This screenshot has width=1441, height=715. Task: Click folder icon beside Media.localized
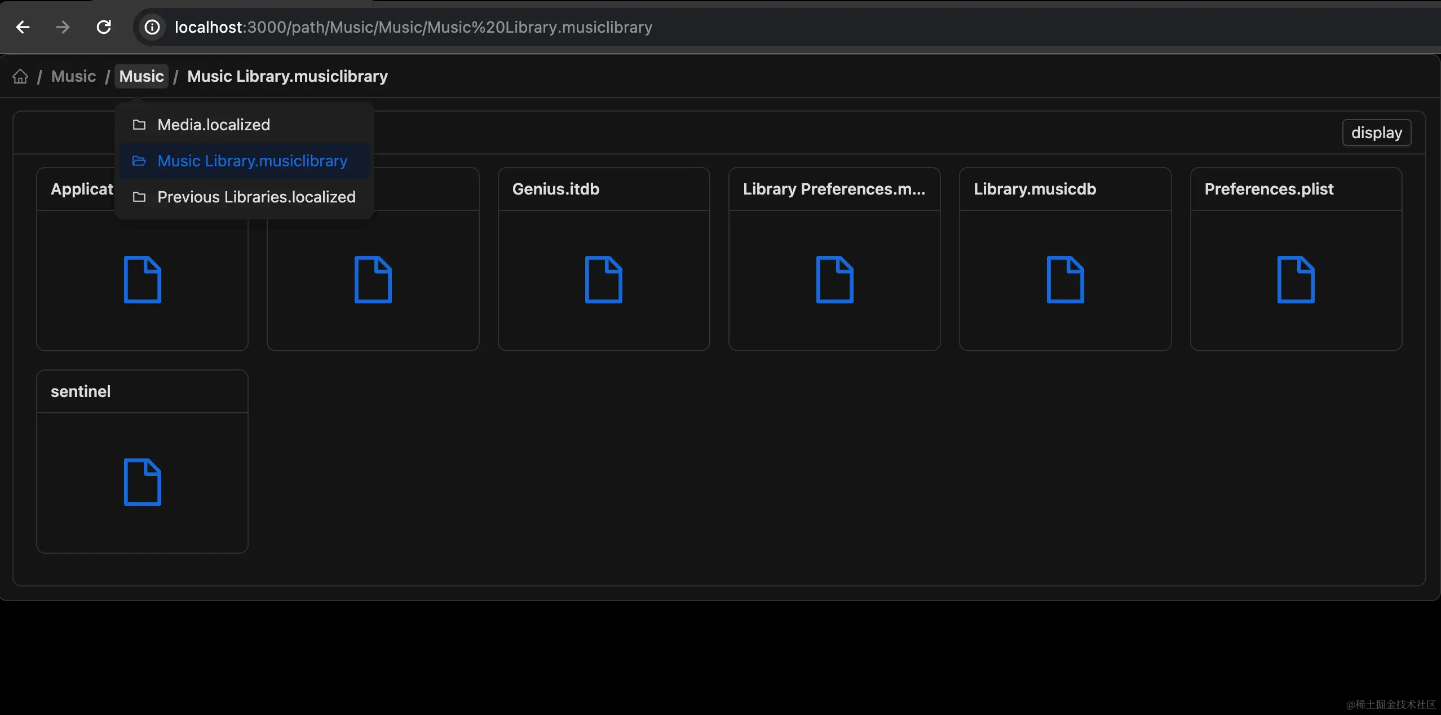coord(139,125)
